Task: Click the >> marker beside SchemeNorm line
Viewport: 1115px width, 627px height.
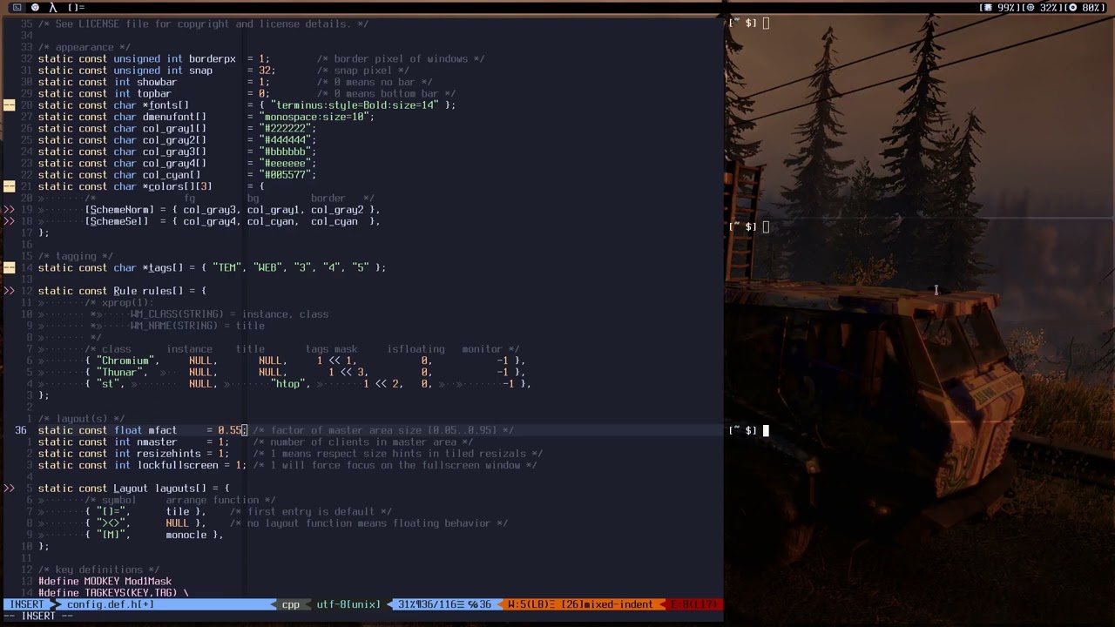Action: click(9, 210)
